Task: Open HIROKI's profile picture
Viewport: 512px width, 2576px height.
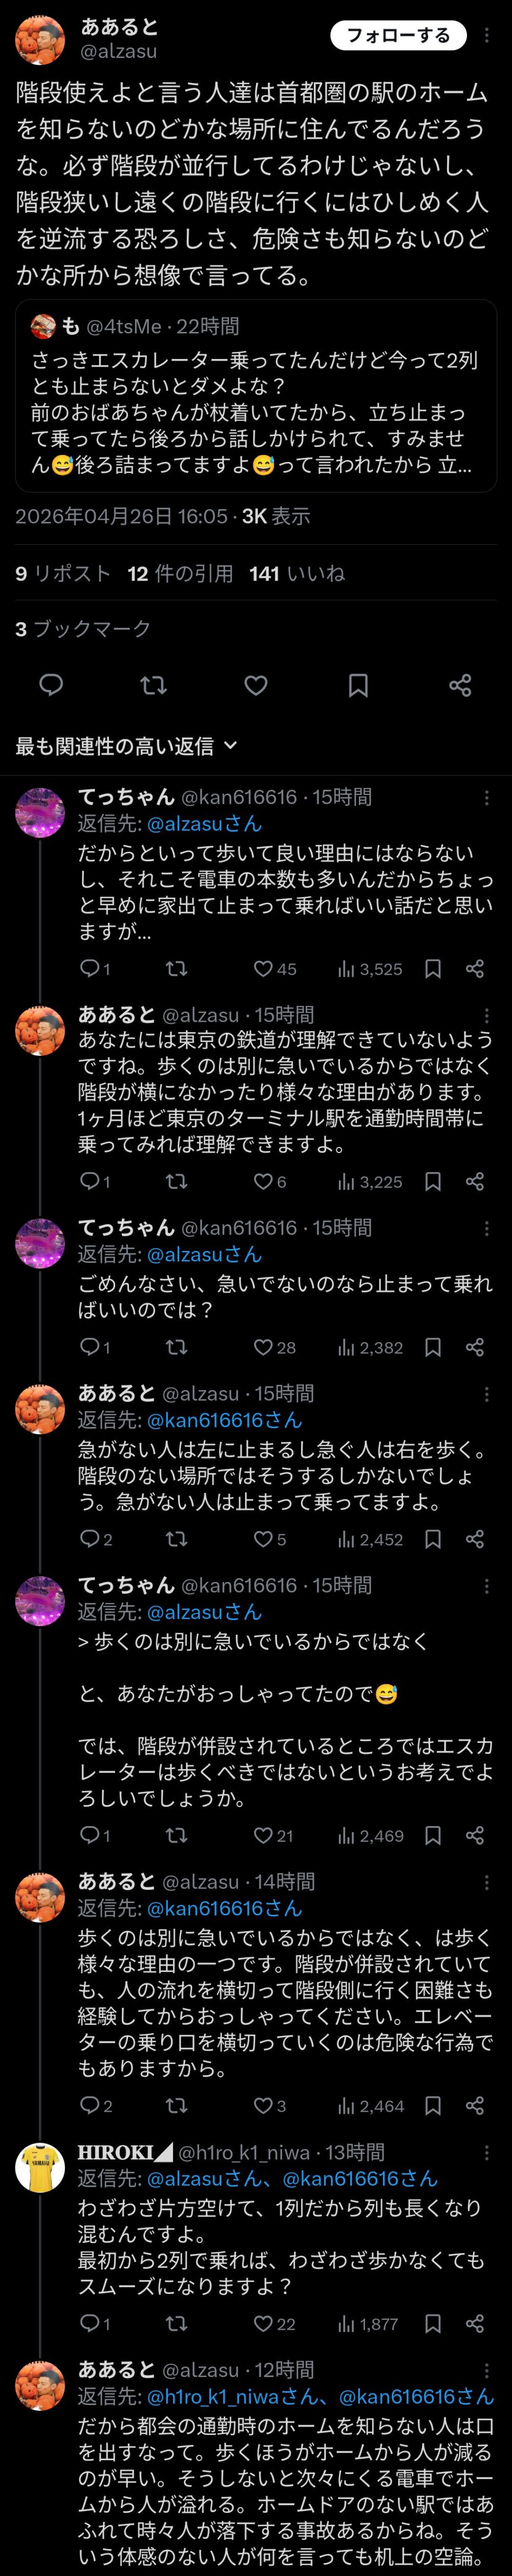Action: [x=40, y=2167]
